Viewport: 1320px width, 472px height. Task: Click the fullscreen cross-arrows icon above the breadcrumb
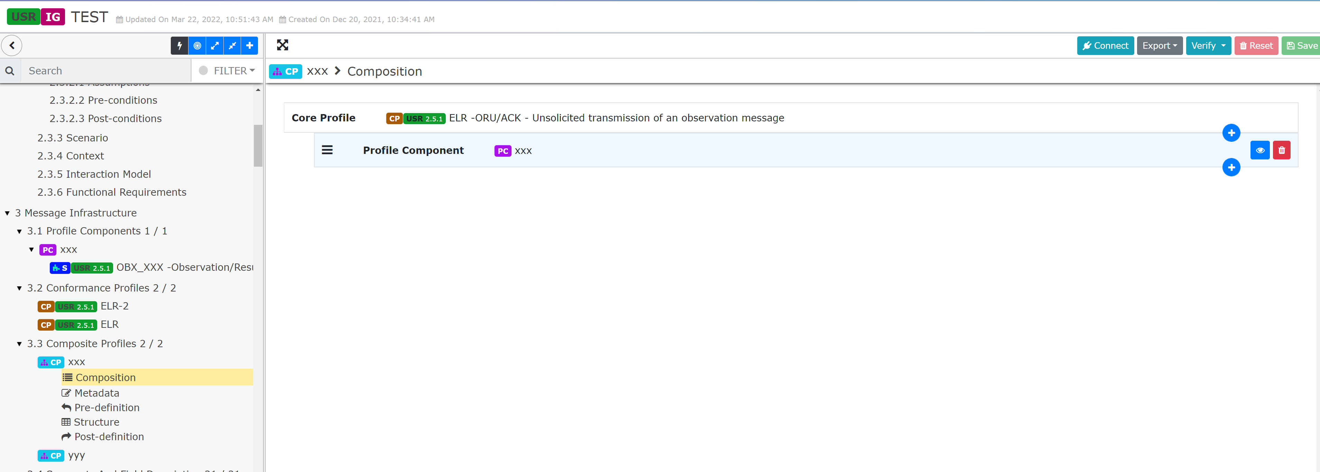[x=282, y=45]
